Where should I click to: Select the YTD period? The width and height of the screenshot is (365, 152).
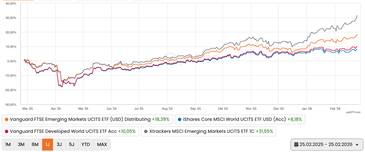pos(86,145)
